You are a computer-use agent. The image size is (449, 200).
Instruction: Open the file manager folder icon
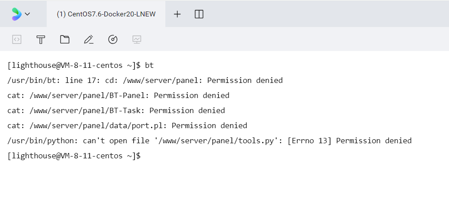click(x=65, y=39)
